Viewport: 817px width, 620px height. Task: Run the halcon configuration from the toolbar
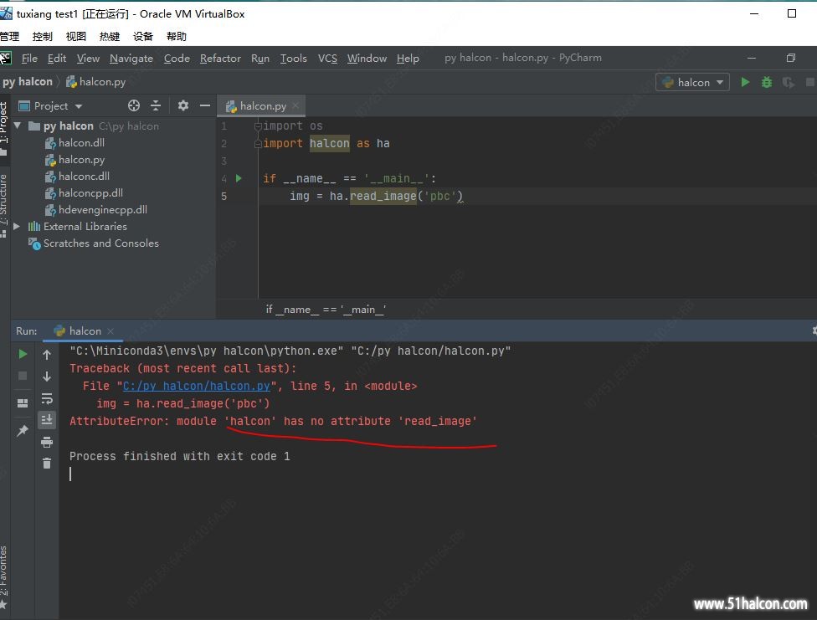(745, 82)
